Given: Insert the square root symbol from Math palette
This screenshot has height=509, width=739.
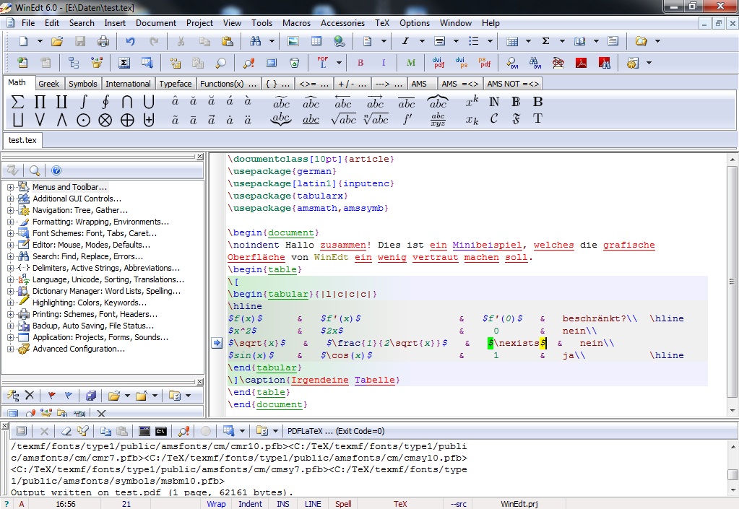Looking at the screenshot, I should tap(343, 120).
